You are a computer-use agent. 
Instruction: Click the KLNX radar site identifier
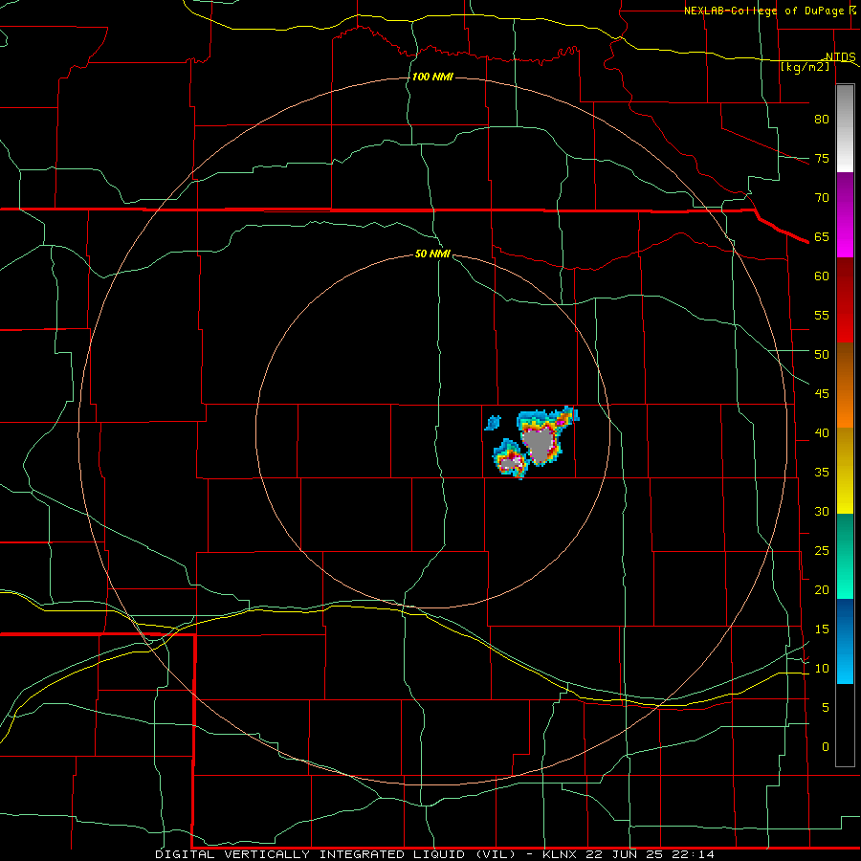pyautogui.click(x=559, y=854)
